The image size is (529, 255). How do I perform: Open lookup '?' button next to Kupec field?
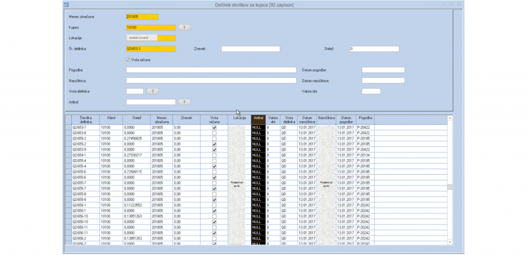(184, 28)
